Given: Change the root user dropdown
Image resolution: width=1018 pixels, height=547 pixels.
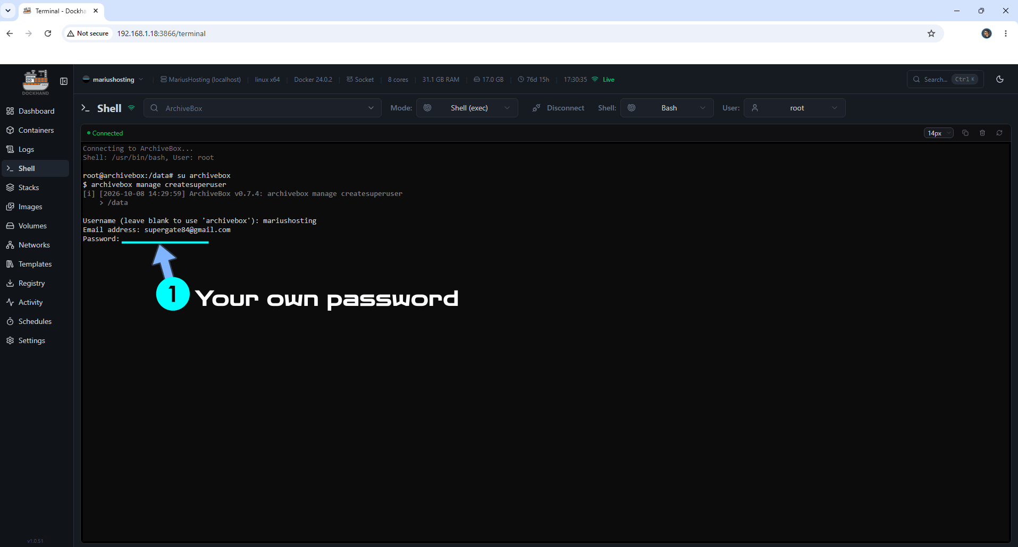Looking at the screenshot, I should coord(794,108).
